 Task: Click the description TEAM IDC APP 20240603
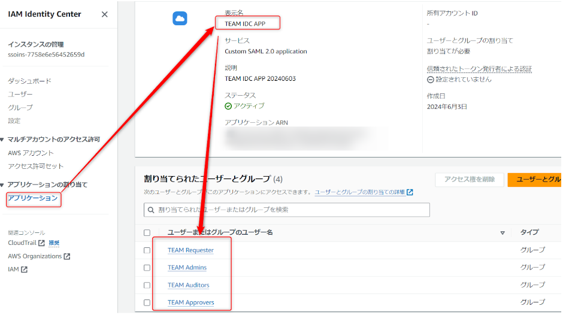(x=260, y=79)
